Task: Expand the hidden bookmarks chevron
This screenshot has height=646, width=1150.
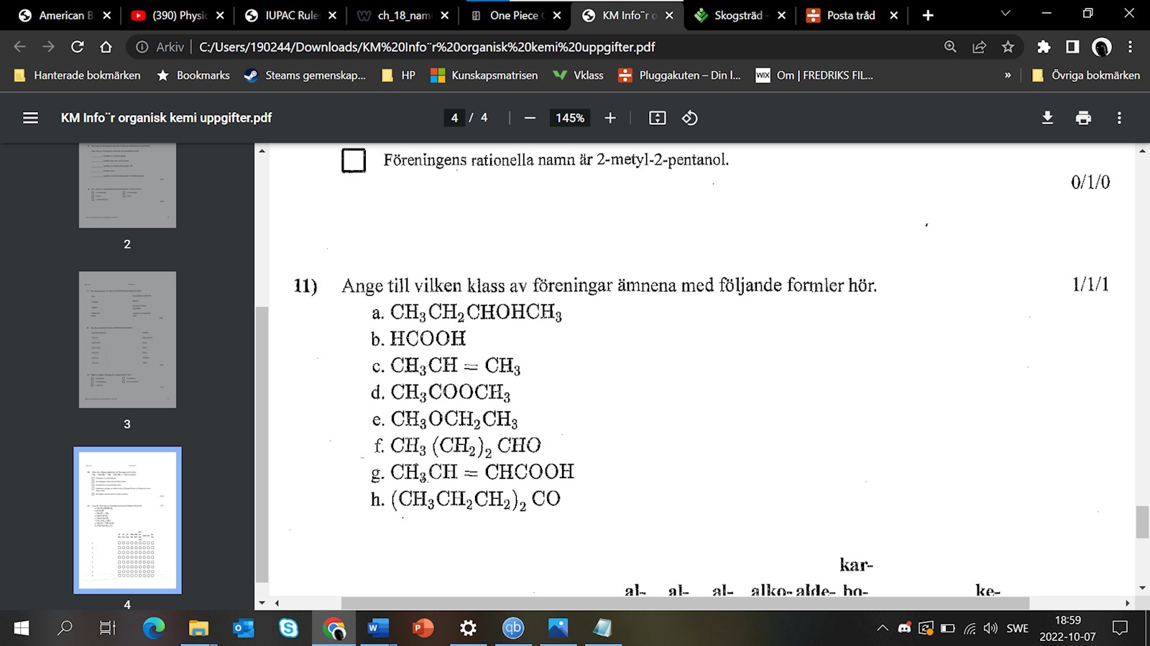Action: 1008,75
